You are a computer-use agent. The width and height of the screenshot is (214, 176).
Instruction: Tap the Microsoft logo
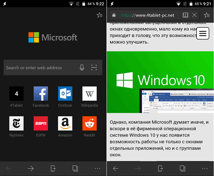pos(53,37)
